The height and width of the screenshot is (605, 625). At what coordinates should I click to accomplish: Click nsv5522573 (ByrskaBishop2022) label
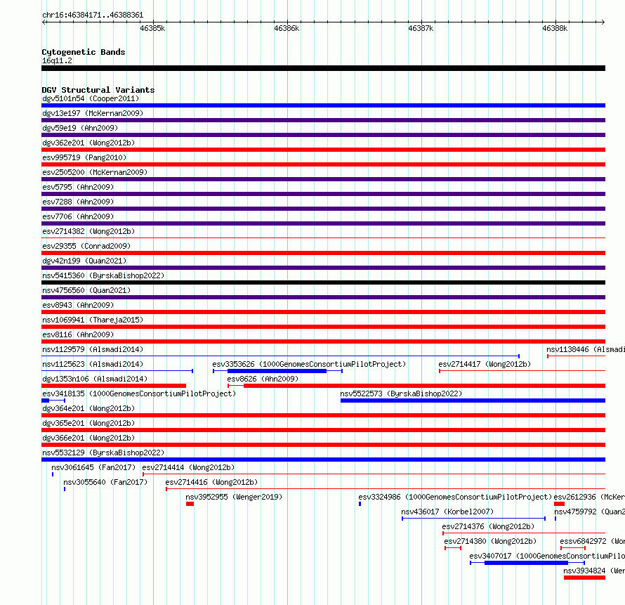[401, 393]
